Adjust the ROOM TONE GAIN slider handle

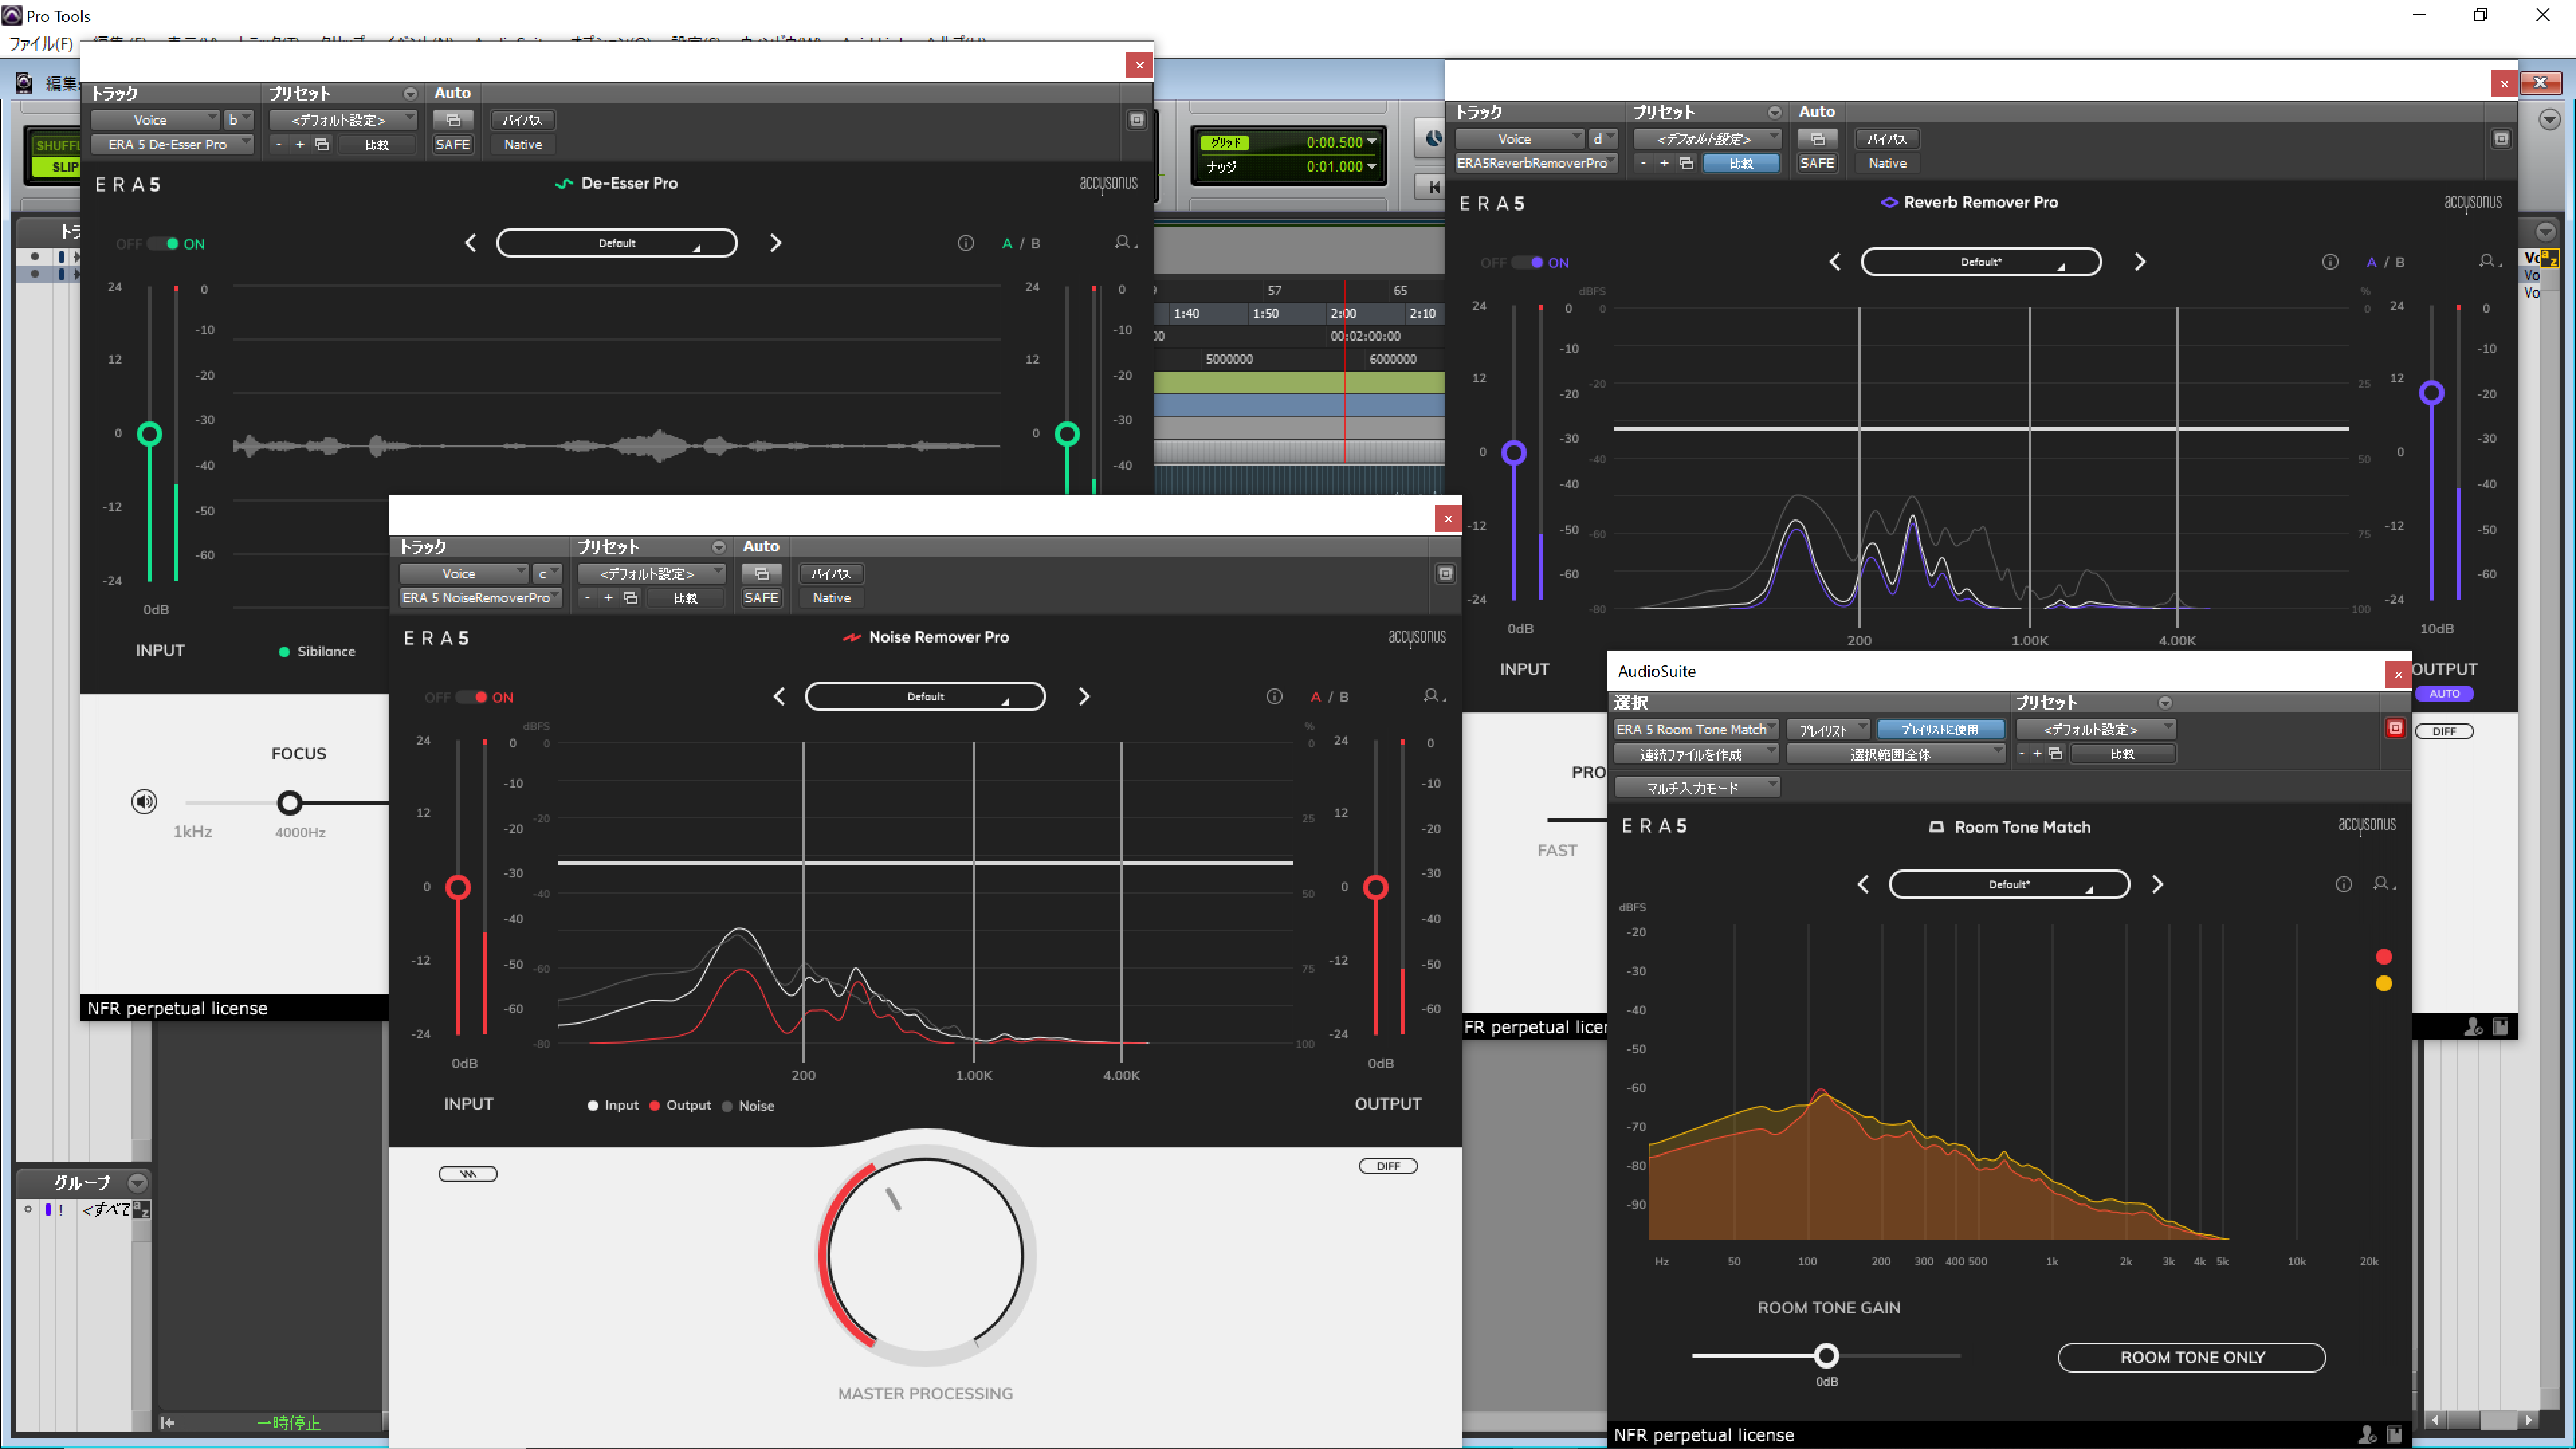1826,1356
